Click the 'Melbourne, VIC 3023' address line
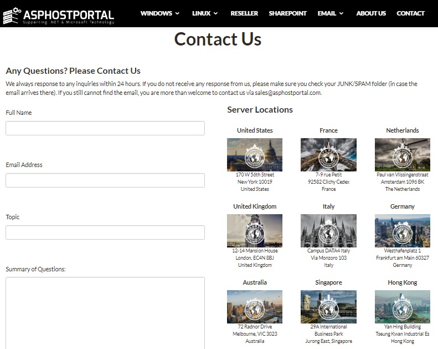 255,334
